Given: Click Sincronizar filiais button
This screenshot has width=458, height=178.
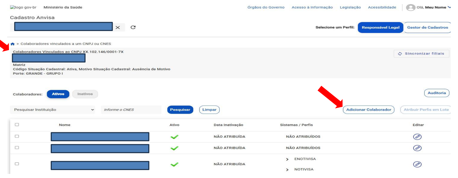Looking at the screenshot, I should coord(421,54).
